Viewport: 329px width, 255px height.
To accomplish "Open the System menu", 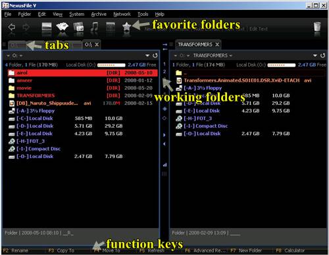I will click(x=77, y=14).
